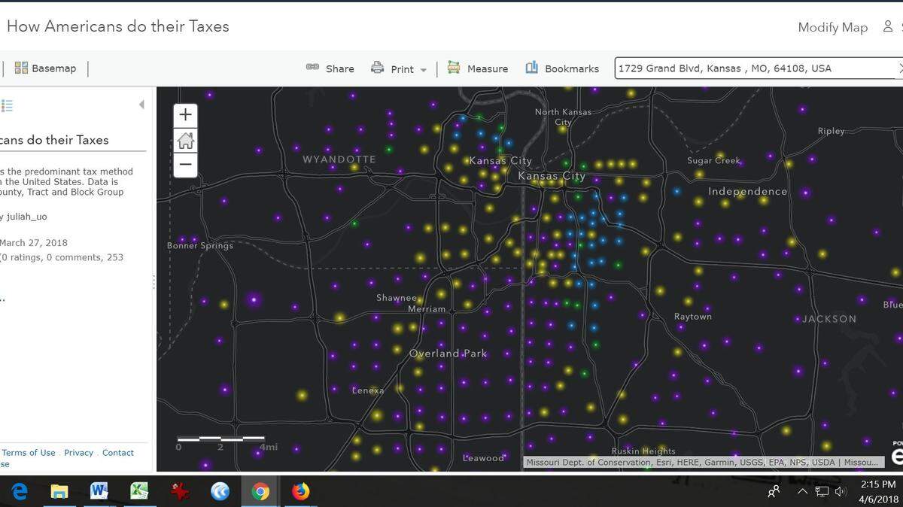Click the North Kansas City label
Image resolution: width=903 pixels, height=507 pixels.
pos(563,117)
